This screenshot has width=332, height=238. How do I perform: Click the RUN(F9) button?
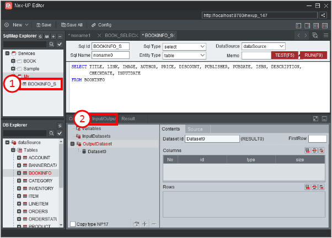tap(314, 55)
